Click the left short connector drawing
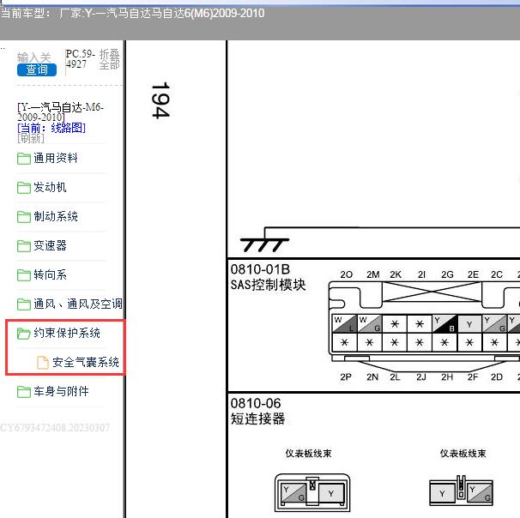Viewport: 520px width, 518px height. click(x=312, y=492)
